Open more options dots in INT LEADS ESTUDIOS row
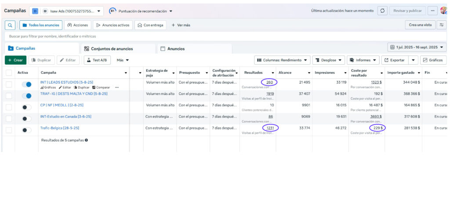This screenshot has height=205, width=450. tap(117, 88)
